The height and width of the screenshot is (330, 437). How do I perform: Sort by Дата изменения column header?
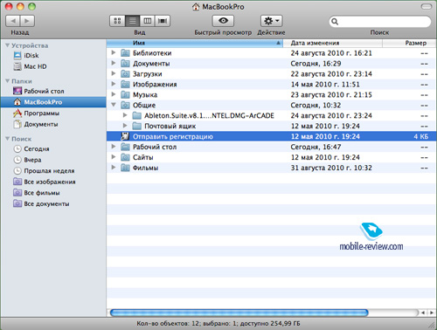(x=332, y=43)
